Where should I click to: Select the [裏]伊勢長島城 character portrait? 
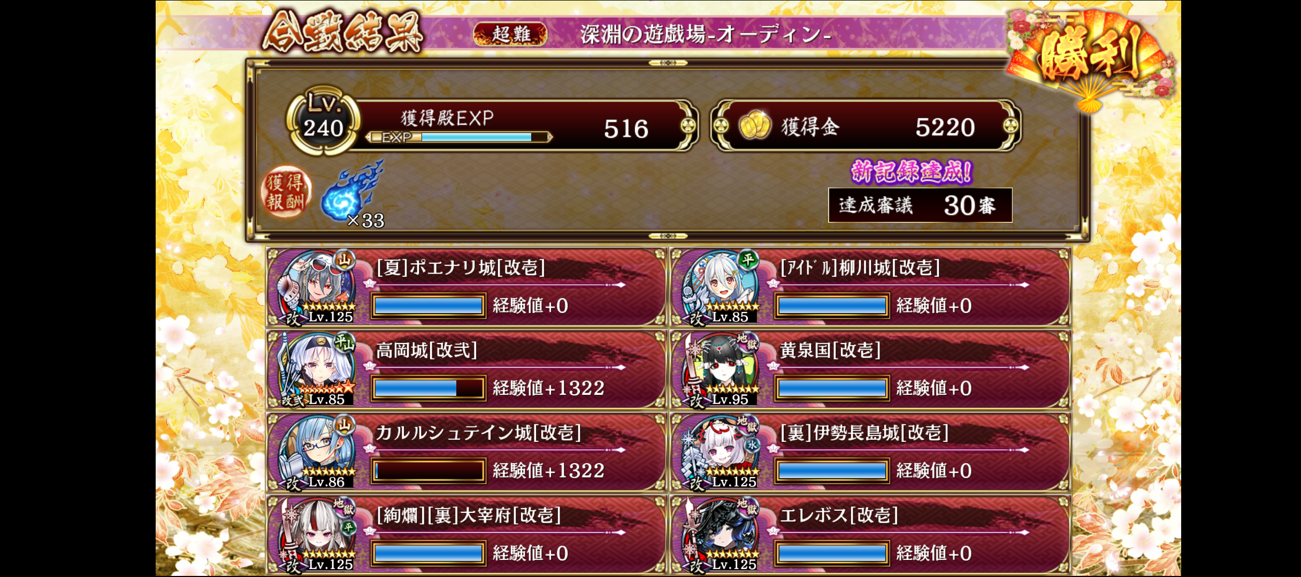(721, 452)
